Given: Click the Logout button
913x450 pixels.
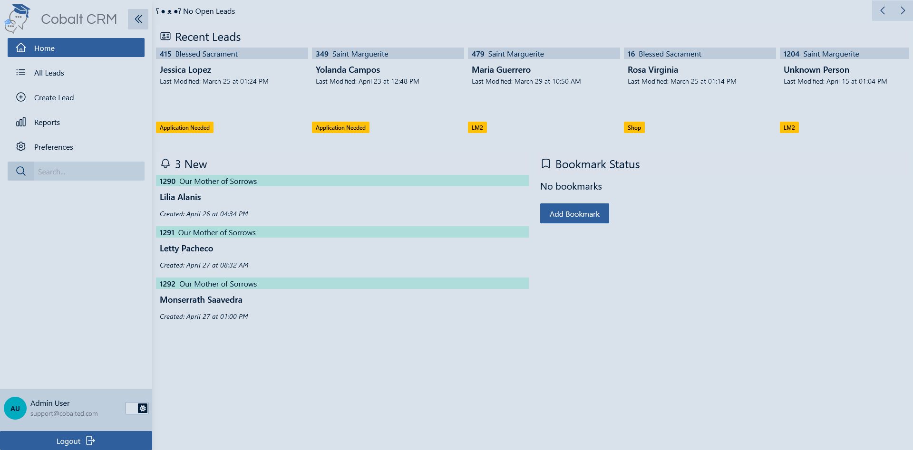Looking at the screenshot, I should pyautogui.click(x=76, y=440).
